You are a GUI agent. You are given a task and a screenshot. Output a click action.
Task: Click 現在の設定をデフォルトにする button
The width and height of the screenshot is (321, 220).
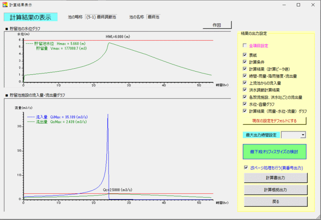point(274,121)
